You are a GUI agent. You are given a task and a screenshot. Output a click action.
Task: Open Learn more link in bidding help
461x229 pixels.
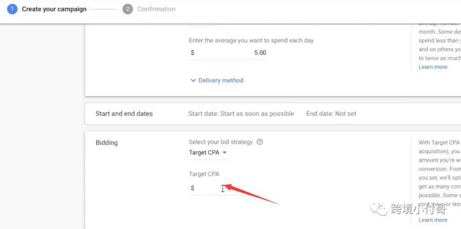point(433,220)
